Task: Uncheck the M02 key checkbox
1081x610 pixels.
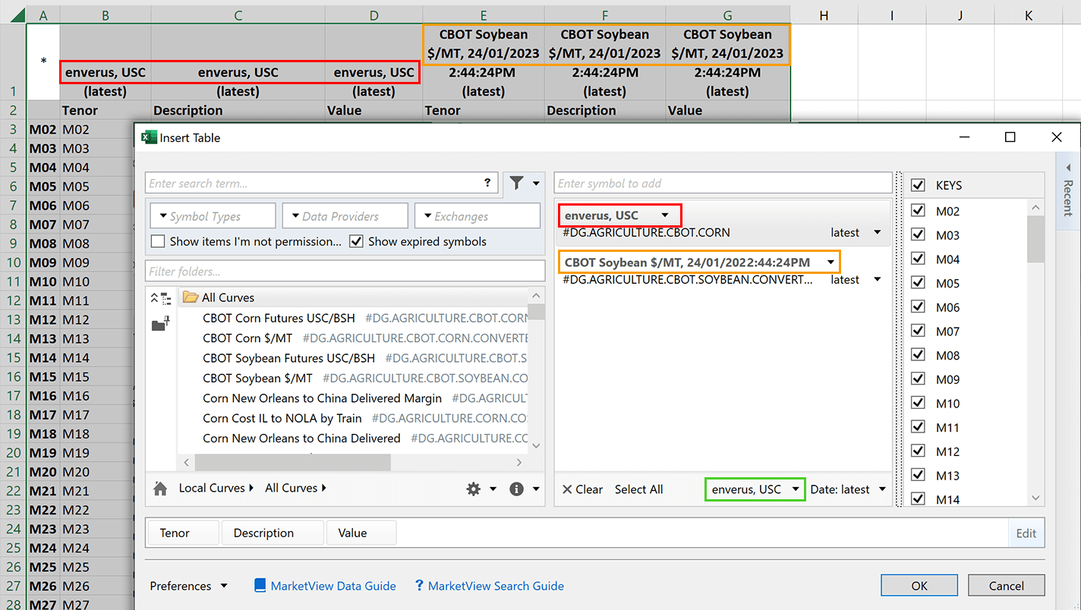Action: click(x=918, y=211)
